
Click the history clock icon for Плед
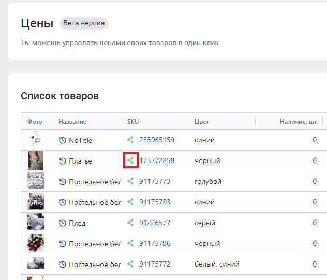[63, 223]
